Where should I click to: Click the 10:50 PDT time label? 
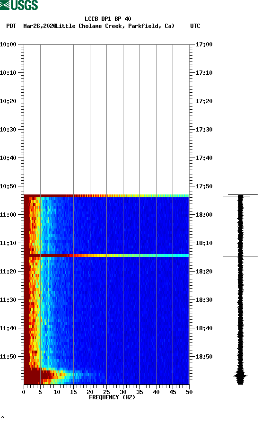pos(8,186)
